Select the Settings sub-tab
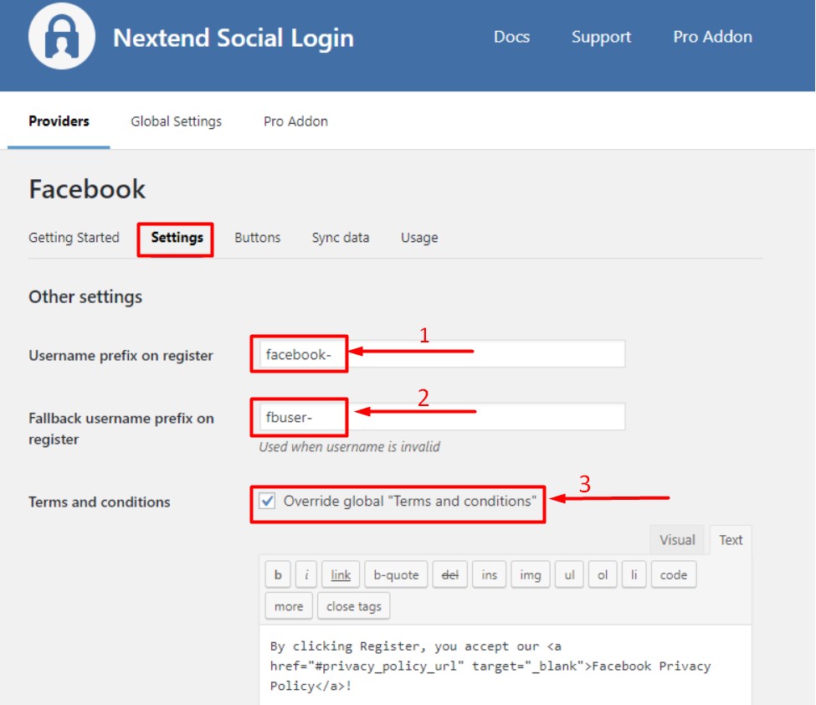 click(x=177, y=238)
